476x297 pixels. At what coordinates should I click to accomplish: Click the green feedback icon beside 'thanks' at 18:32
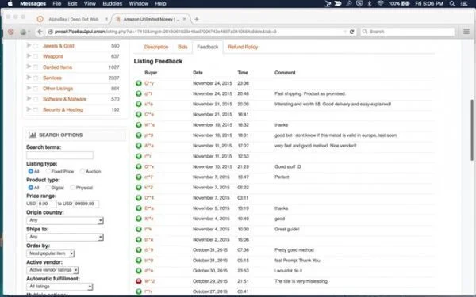138,125
